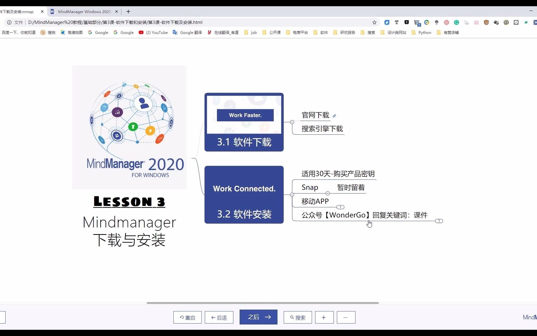Screen dimensions: 537x336
Task: Click the pink spiral extension icon
Action: coord(446,22)
